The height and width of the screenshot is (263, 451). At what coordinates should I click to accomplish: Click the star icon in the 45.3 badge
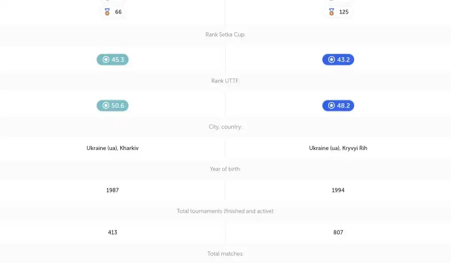pyautogui.click(x=106, y=60)
